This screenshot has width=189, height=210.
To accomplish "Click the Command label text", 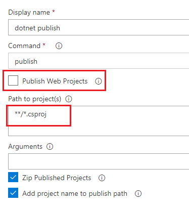I will click(x=24, y=46).
